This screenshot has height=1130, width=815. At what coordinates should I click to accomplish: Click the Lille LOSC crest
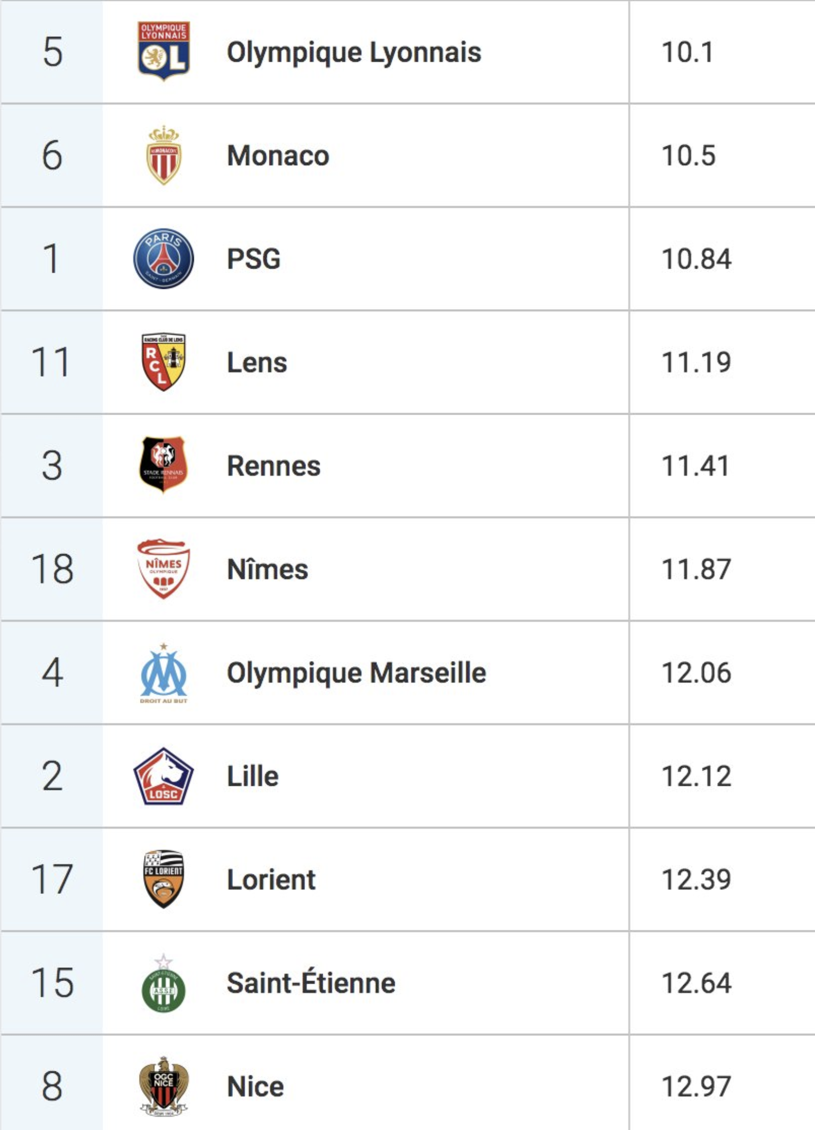[163, 776]
